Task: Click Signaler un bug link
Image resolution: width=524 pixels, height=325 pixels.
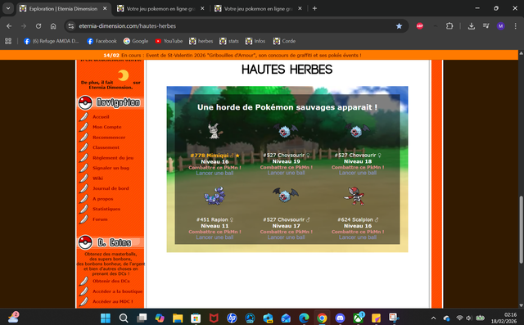Action: (x=111, y=168)
